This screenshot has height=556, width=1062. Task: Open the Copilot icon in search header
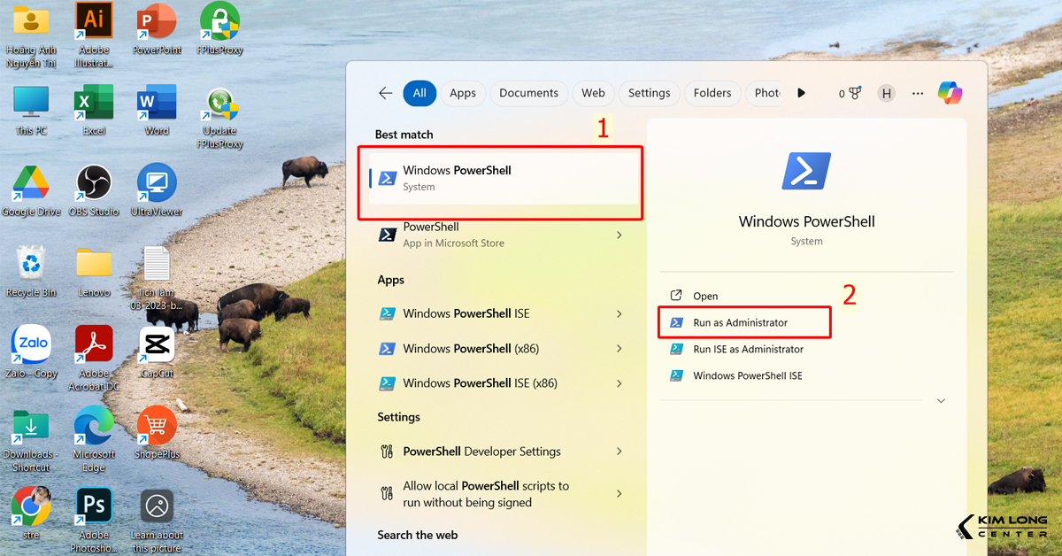pyautogui.click(x=950, y=93)
